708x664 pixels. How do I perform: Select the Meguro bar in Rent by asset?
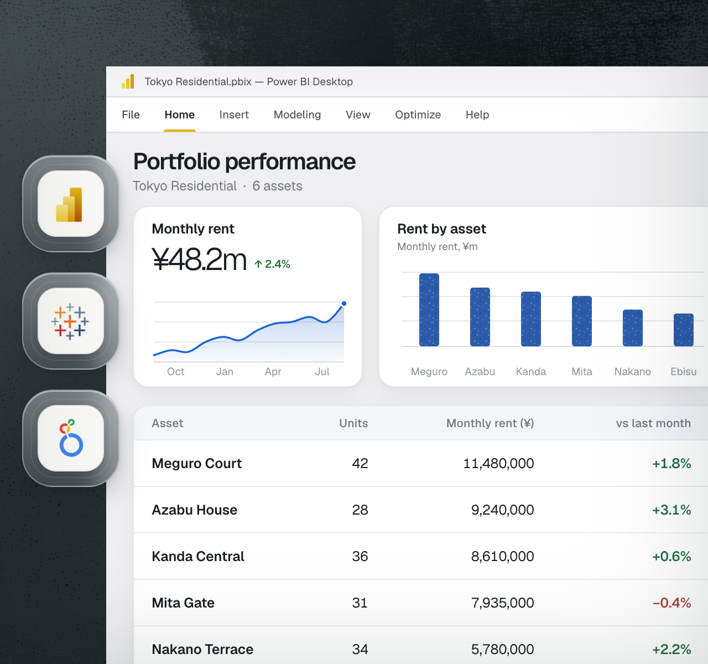(x=429, y=310)
